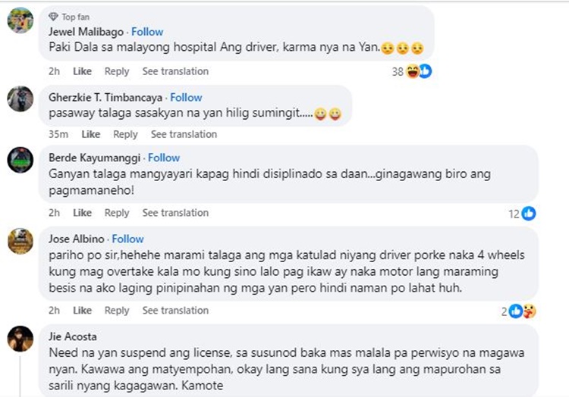View like reaction on Berde Kayumanggi's comment
Viewport: 569px width, 397px height.
click(x=529, y=214)
